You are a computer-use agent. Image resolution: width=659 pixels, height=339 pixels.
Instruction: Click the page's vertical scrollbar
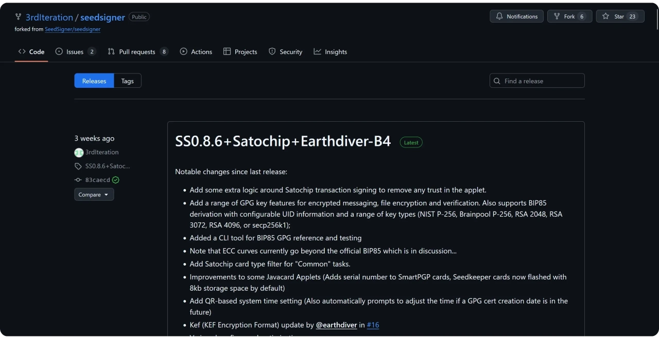[657, 20]
